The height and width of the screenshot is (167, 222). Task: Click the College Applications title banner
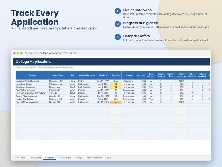[111, 62]
